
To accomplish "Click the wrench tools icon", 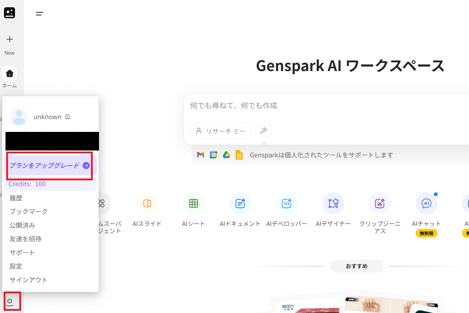I will pos(263,131).
